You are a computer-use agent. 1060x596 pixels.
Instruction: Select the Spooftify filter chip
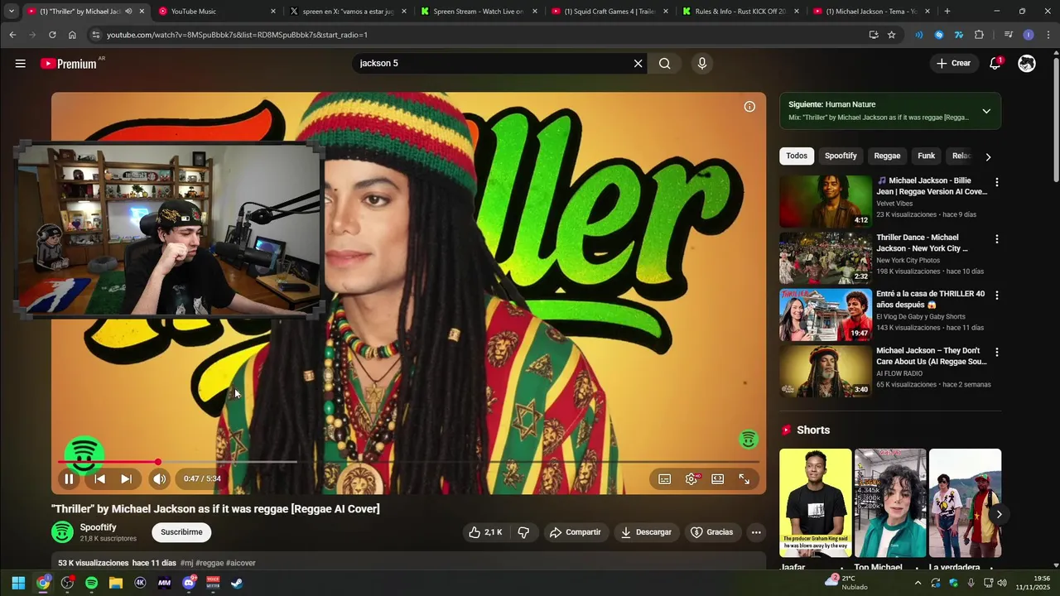coord(841,156)
